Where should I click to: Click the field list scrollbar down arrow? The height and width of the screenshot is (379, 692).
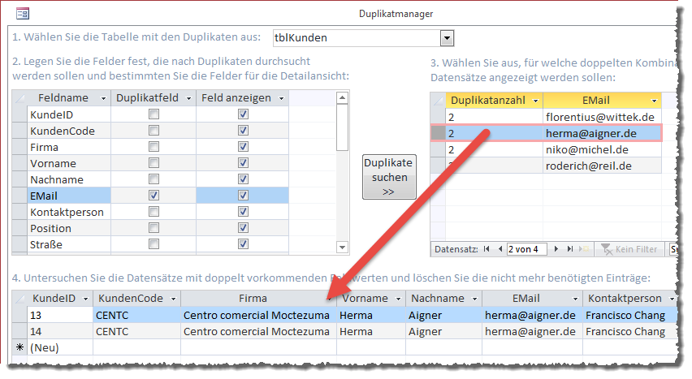click(343, 248)
